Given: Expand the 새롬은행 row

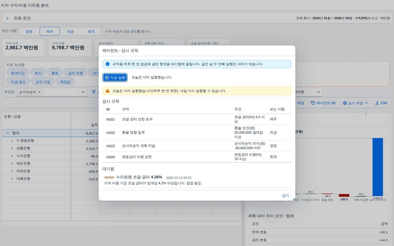Looking at the screenshot, I should 12,148.
